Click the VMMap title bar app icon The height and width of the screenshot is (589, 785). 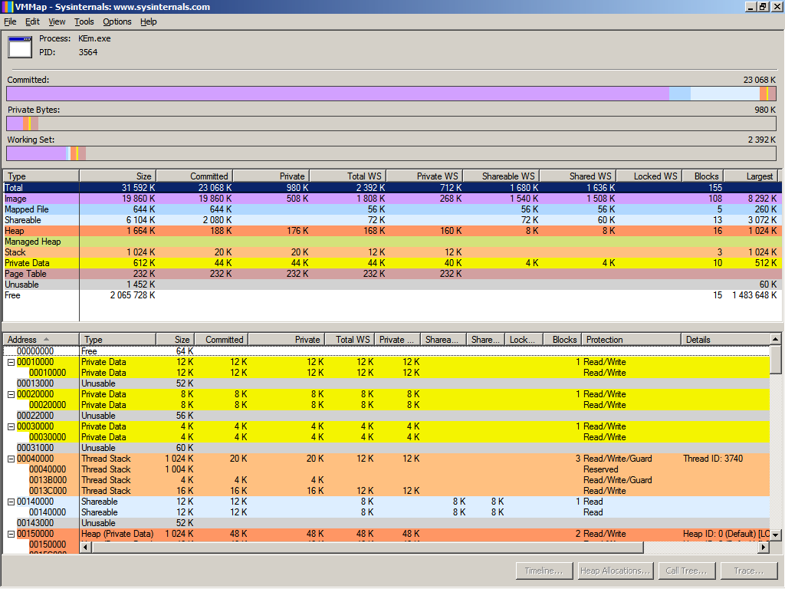click(x=7, y=7)
